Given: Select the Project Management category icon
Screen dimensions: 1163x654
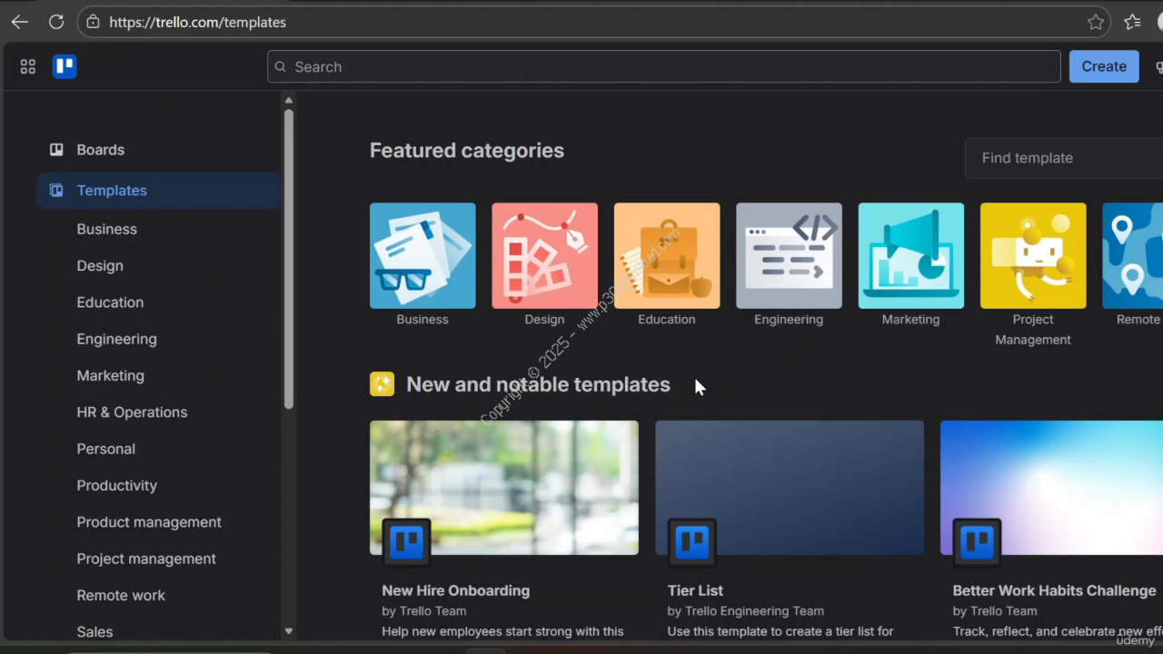Looking at the screenshot, I should click(x=1033, y=256).
